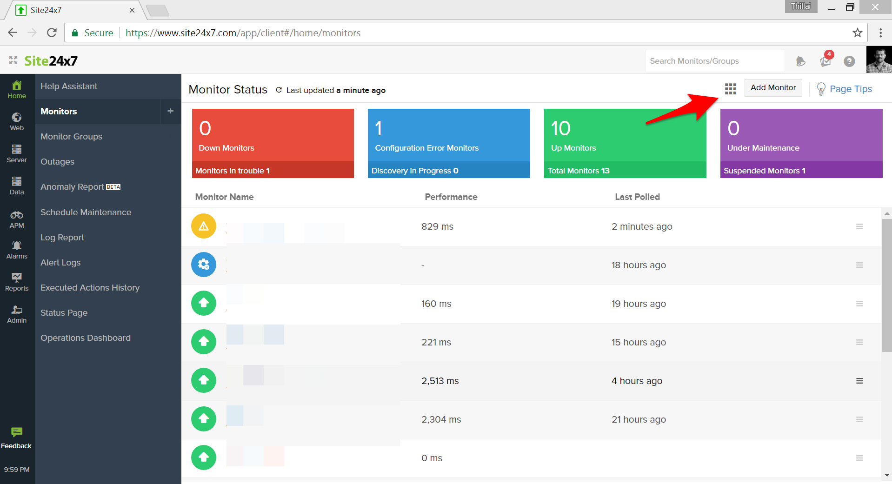Select Monitor Groups from the side menu
Viewport: 892px width, 484px height.
71,137
